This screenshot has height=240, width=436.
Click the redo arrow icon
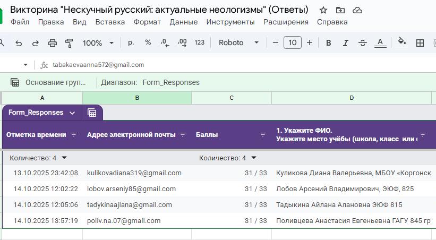tap(36, 43)
